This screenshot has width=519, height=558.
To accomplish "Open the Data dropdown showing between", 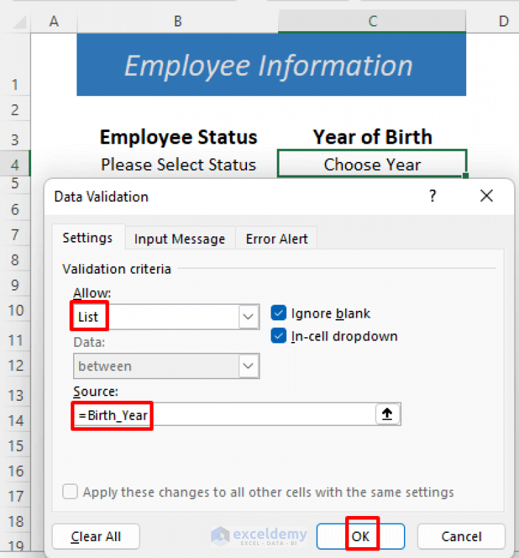I will click(249, 366).
